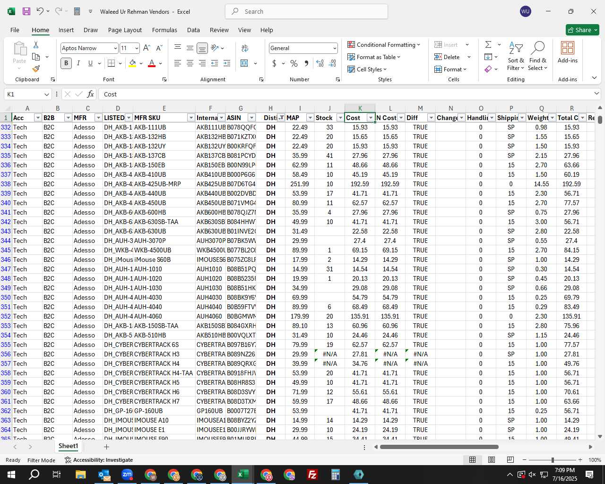
Task: Click the Share button
Action: [582, 30]
